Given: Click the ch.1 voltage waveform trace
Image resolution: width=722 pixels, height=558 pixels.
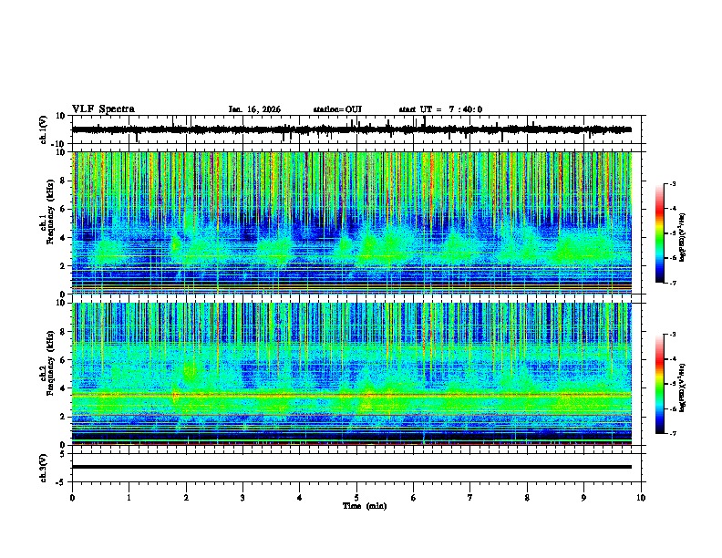Looking at the screenshot, I should point(352,129).
